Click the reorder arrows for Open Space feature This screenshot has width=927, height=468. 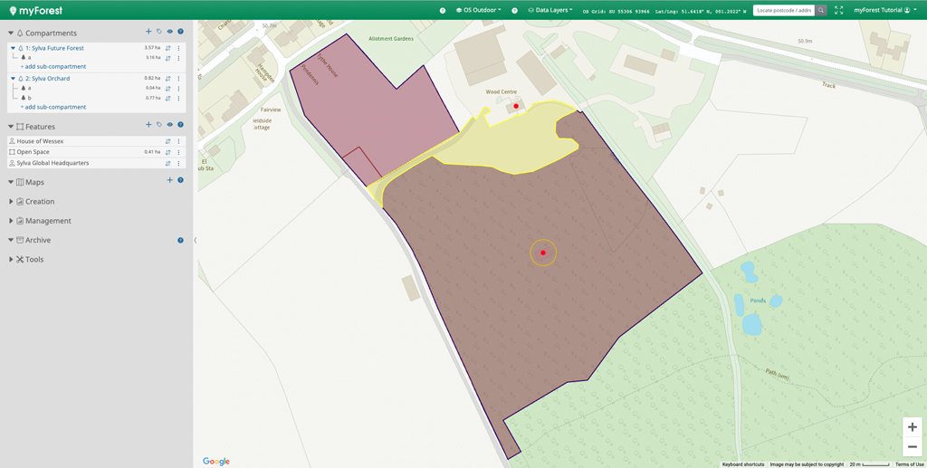pyautogui.click(x=168, y=152)
